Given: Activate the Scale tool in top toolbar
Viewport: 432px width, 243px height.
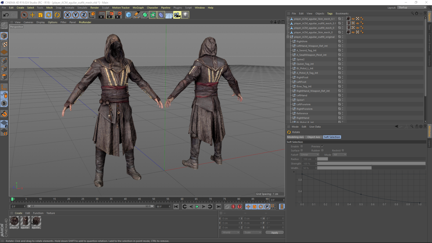Looking at the screenshot, I should pos(40,15).
